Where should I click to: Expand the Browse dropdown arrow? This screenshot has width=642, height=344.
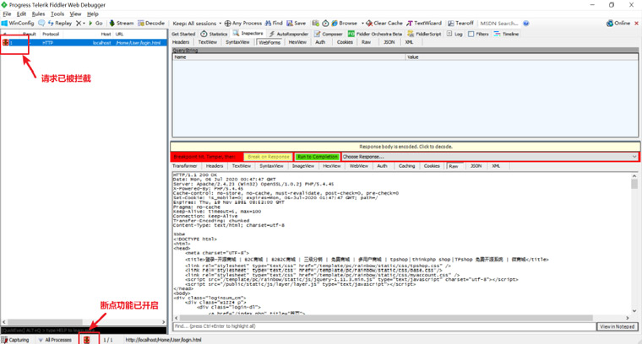click(x=362, y=24)
